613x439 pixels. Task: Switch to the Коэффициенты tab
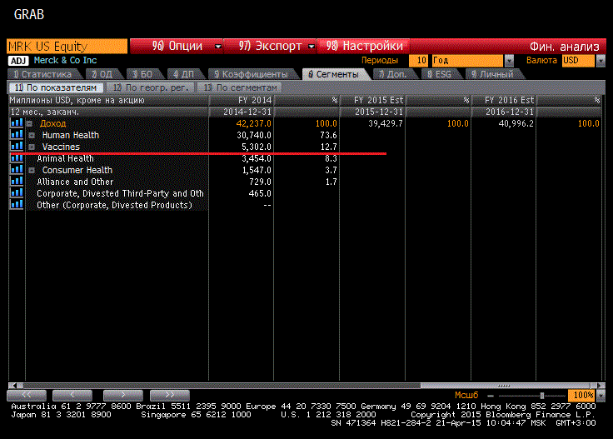pos(252,74)
